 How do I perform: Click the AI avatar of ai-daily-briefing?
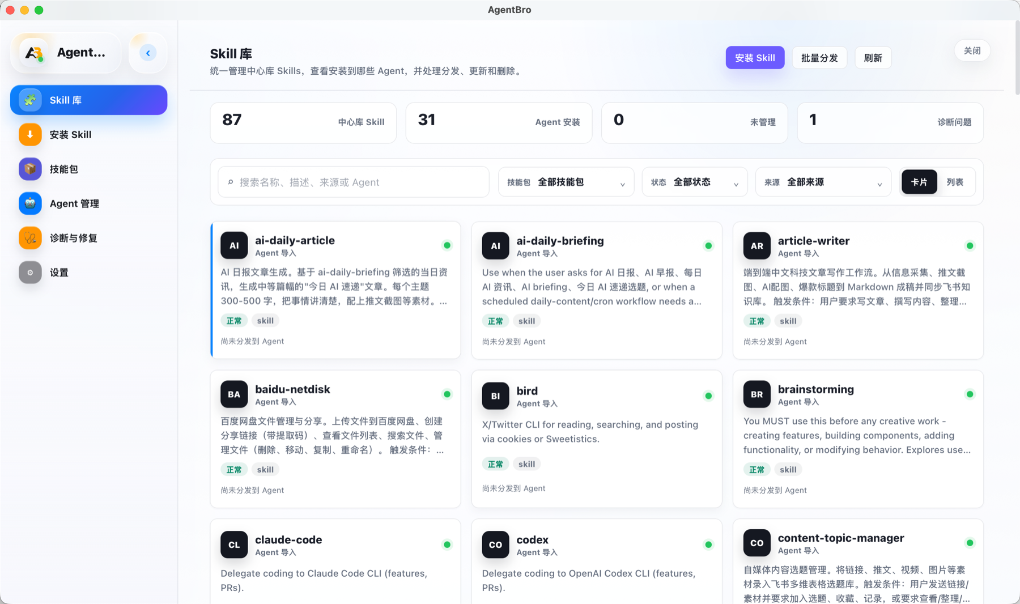point(495,246)
